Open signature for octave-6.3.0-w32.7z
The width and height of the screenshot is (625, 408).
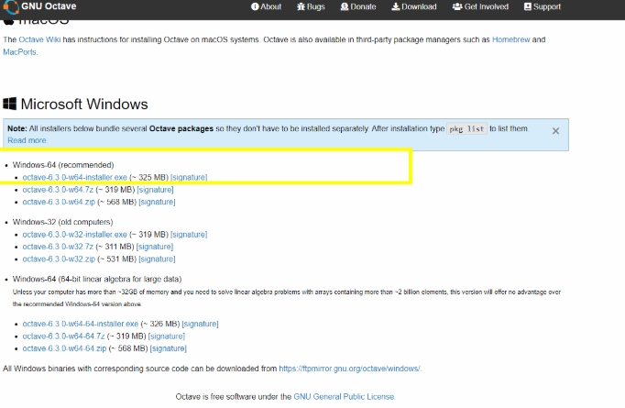click(x=155, y=247)
